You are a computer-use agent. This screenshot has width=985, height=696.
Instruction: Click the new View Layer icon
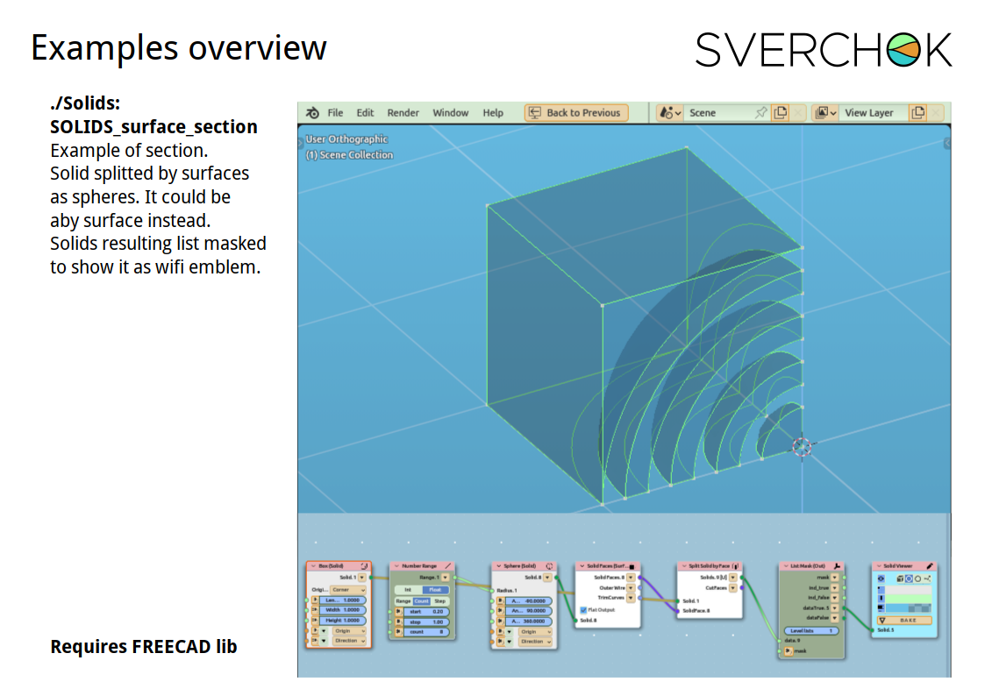point(918,113)
